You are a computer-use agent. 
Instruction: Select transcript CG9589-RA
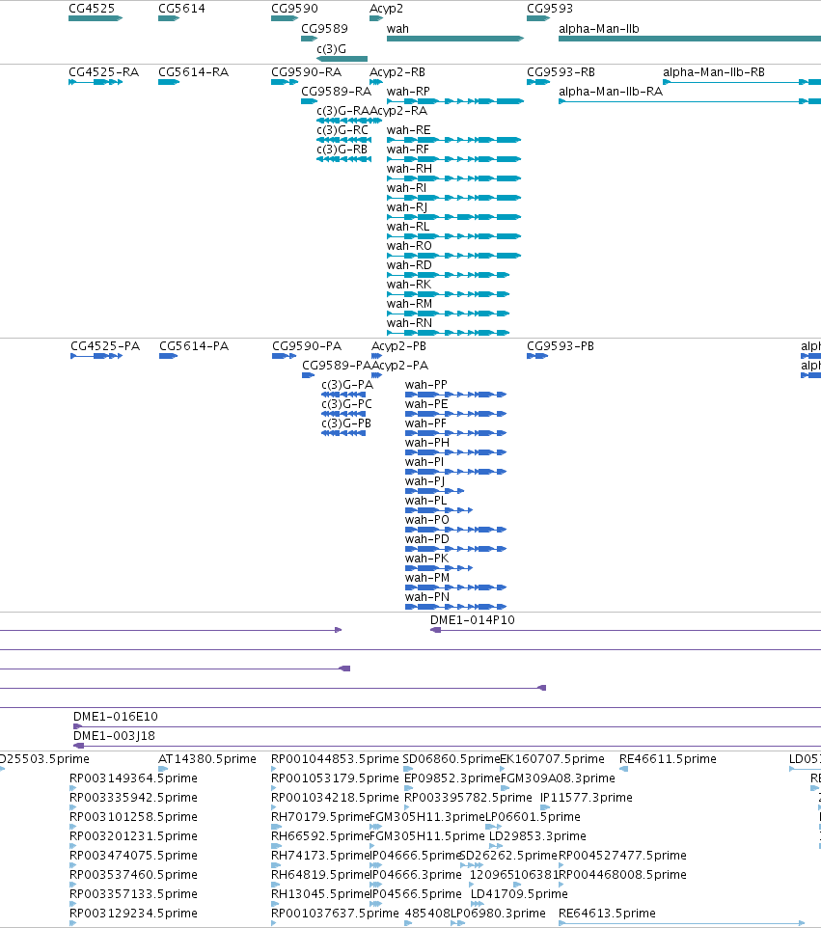tap(336, 92)
